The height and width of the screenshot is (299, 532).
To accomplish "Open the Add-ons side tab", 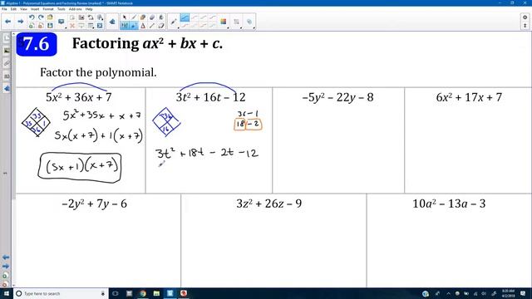I will [x=7, y=89].
